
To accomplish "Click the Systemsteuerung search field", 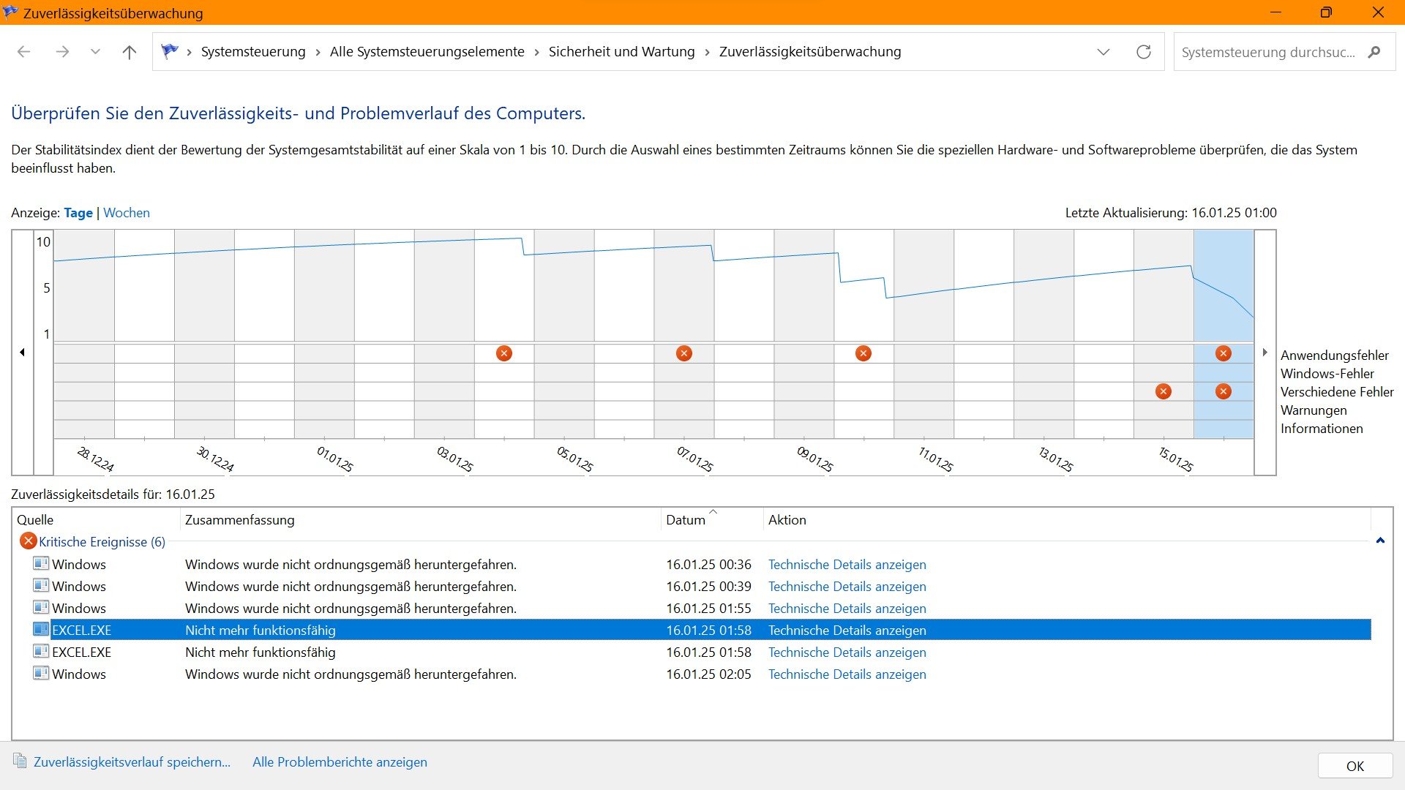I will 1268,52.
